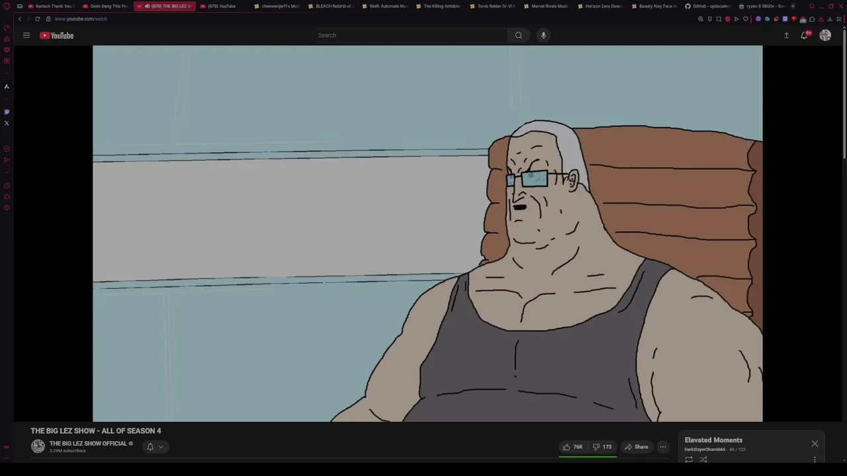This screenshot has width=847, height=476.
Task: Open the X (Twitter) sidebar icon
Action: point(7,123)
